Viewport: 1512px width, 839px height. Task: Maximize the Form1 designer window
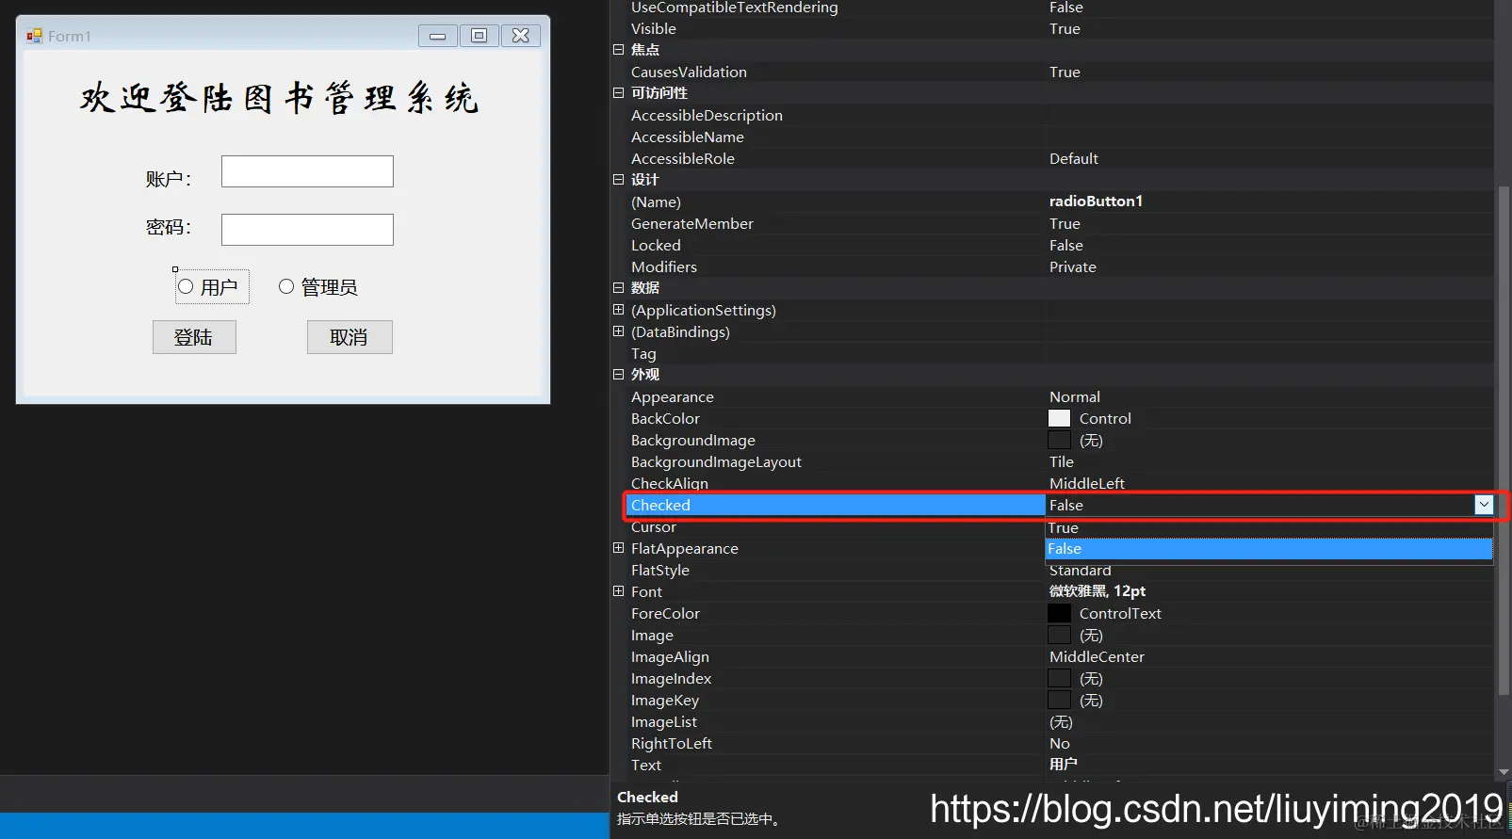[479, 36]
